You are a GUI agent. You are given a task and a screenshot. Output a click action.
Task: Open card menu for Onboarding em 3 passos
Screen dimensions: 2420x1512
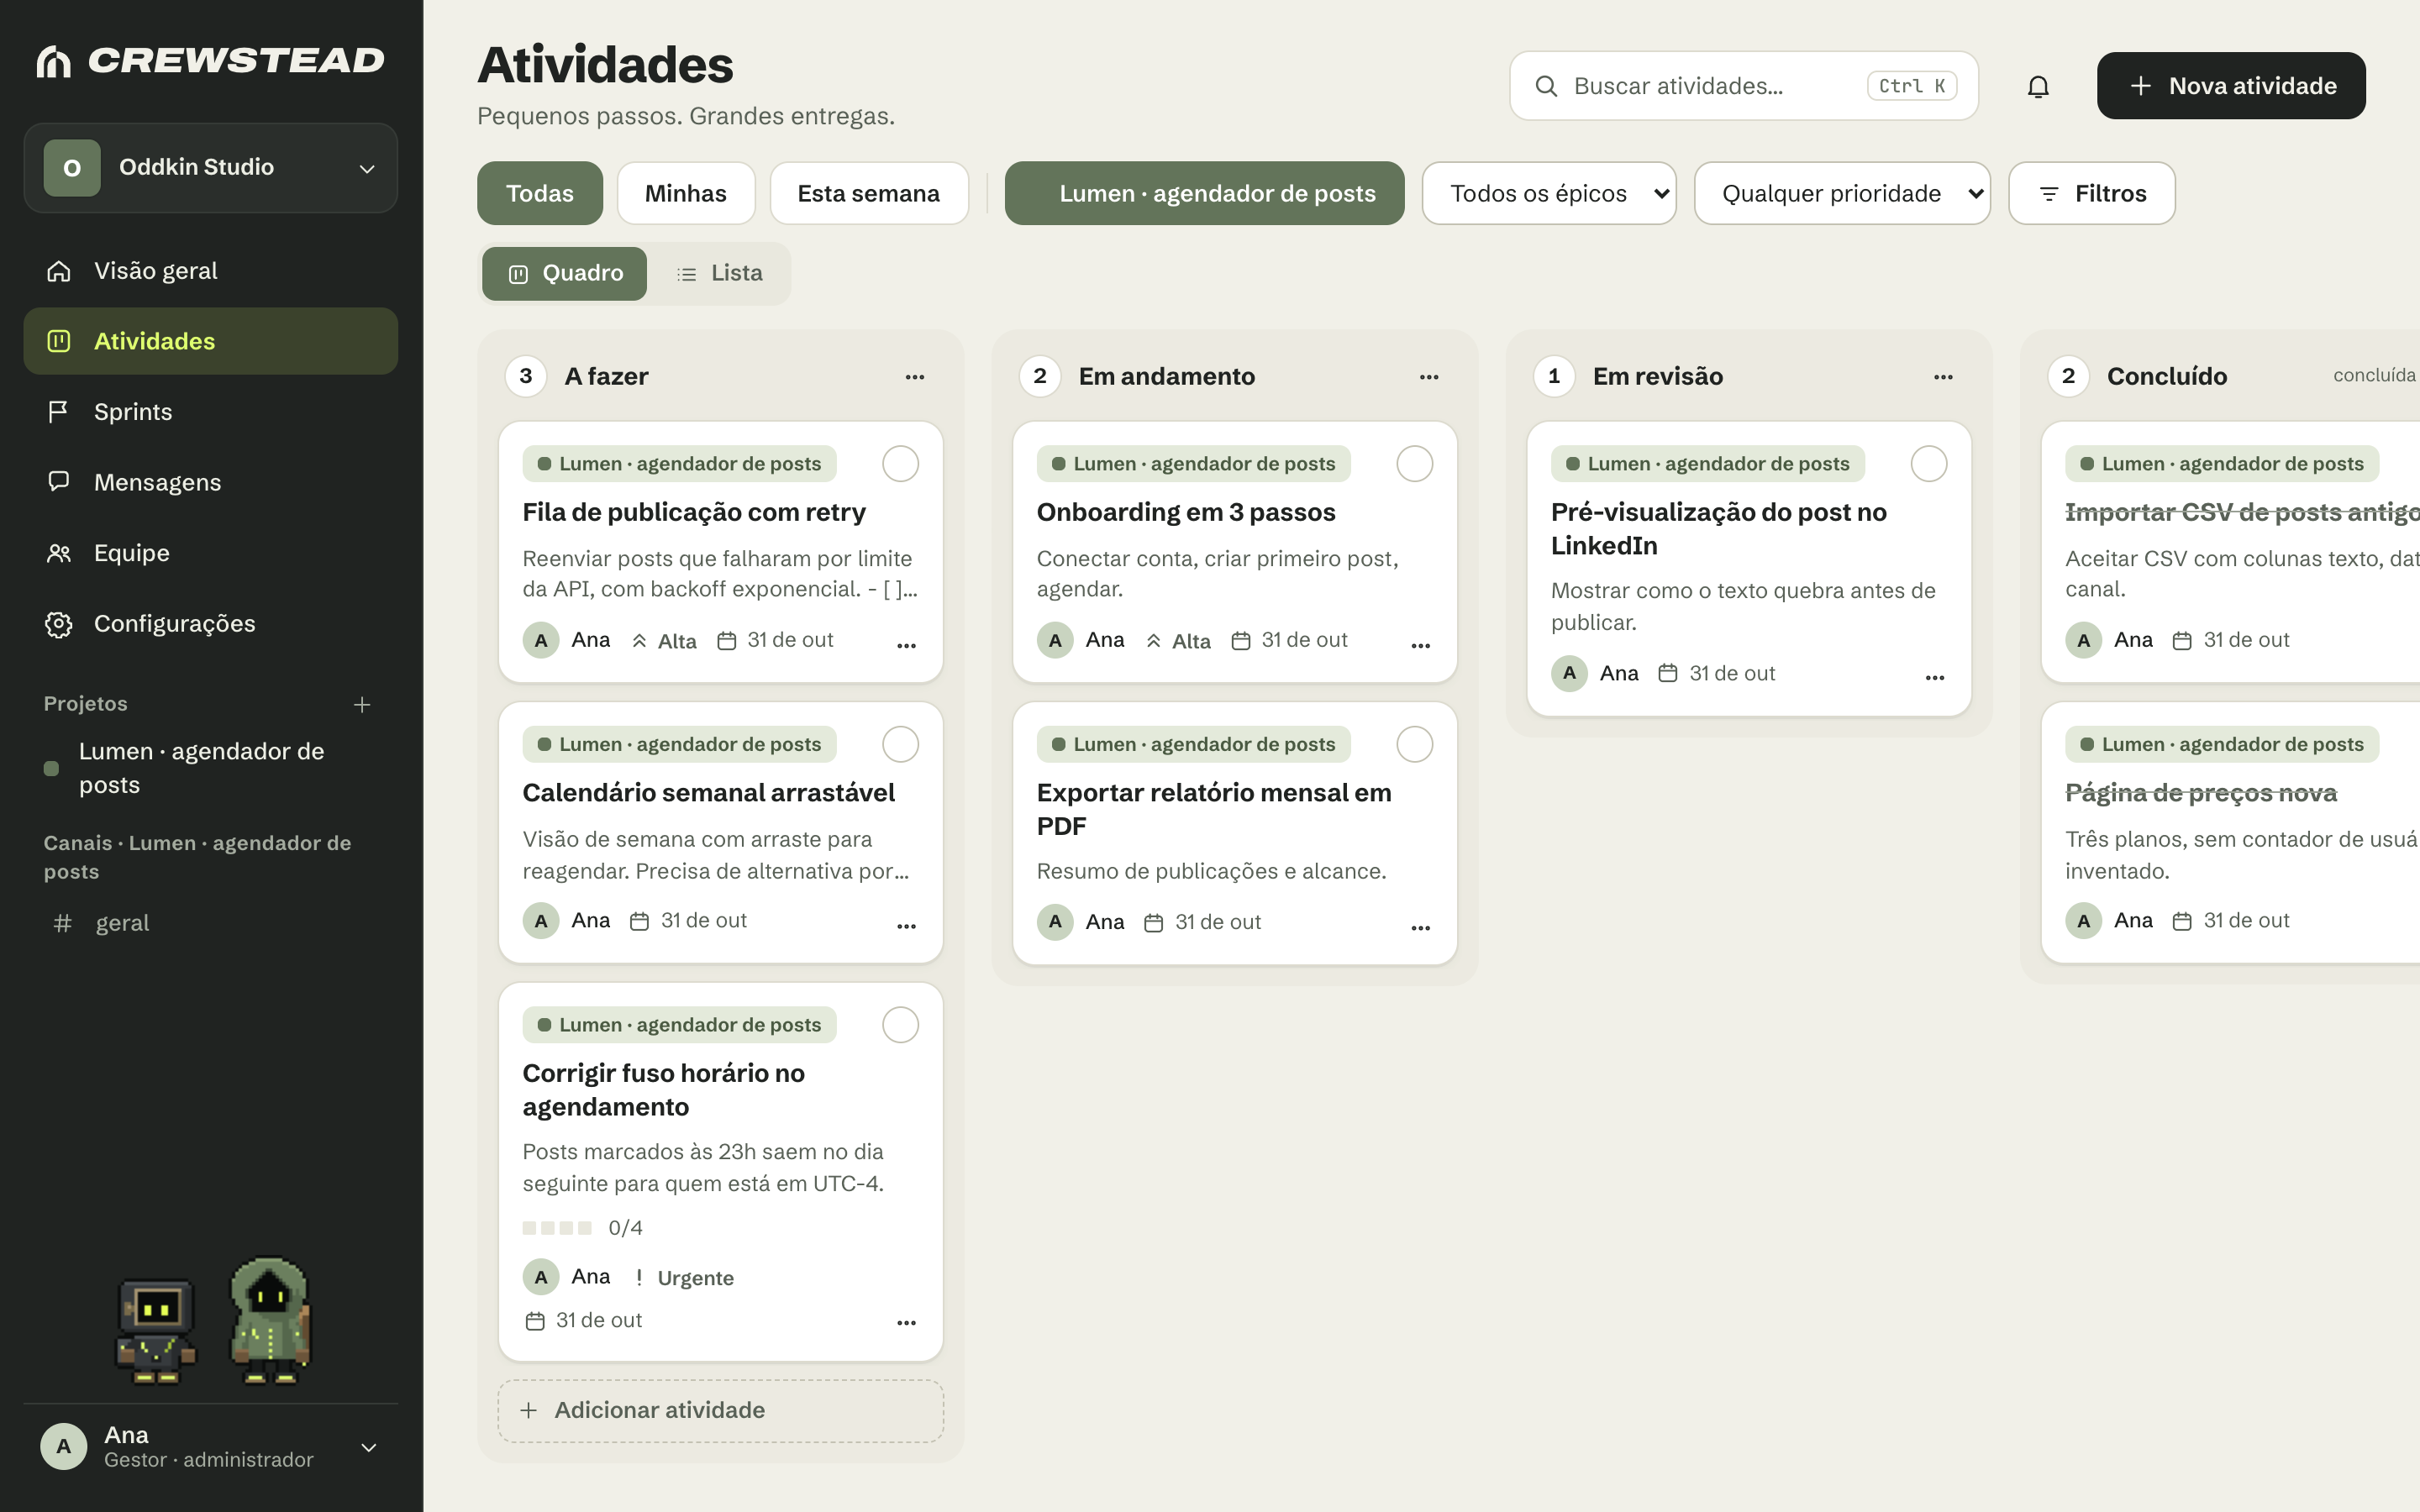(x=1420, y=645)
